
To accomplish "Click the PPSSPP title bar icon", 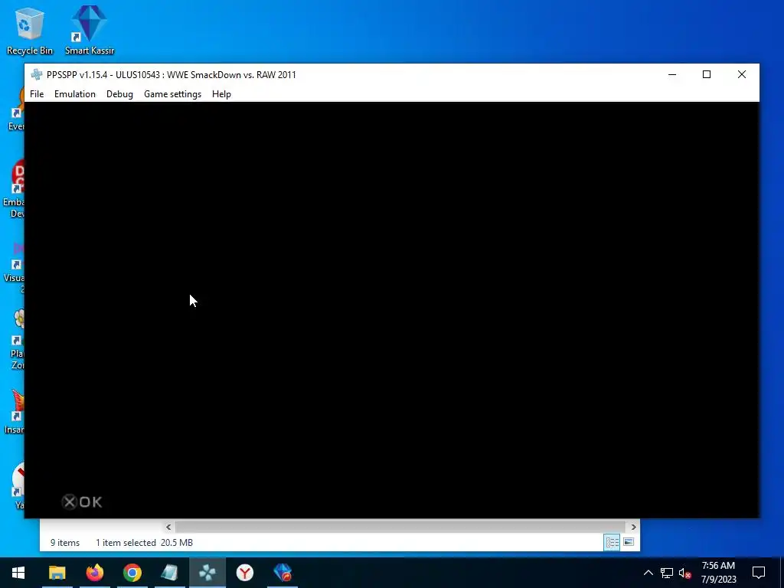I will coord(37,74).
